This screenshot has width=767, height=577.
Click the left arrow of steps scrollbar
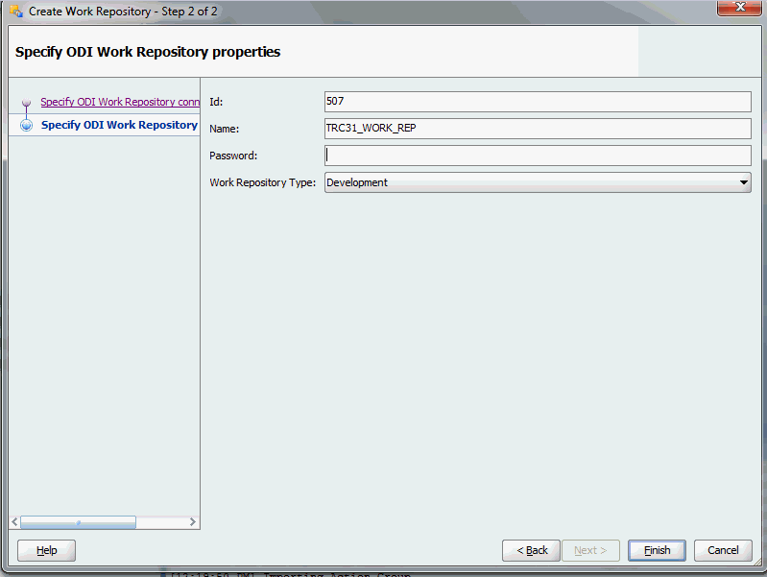[14, 521]
